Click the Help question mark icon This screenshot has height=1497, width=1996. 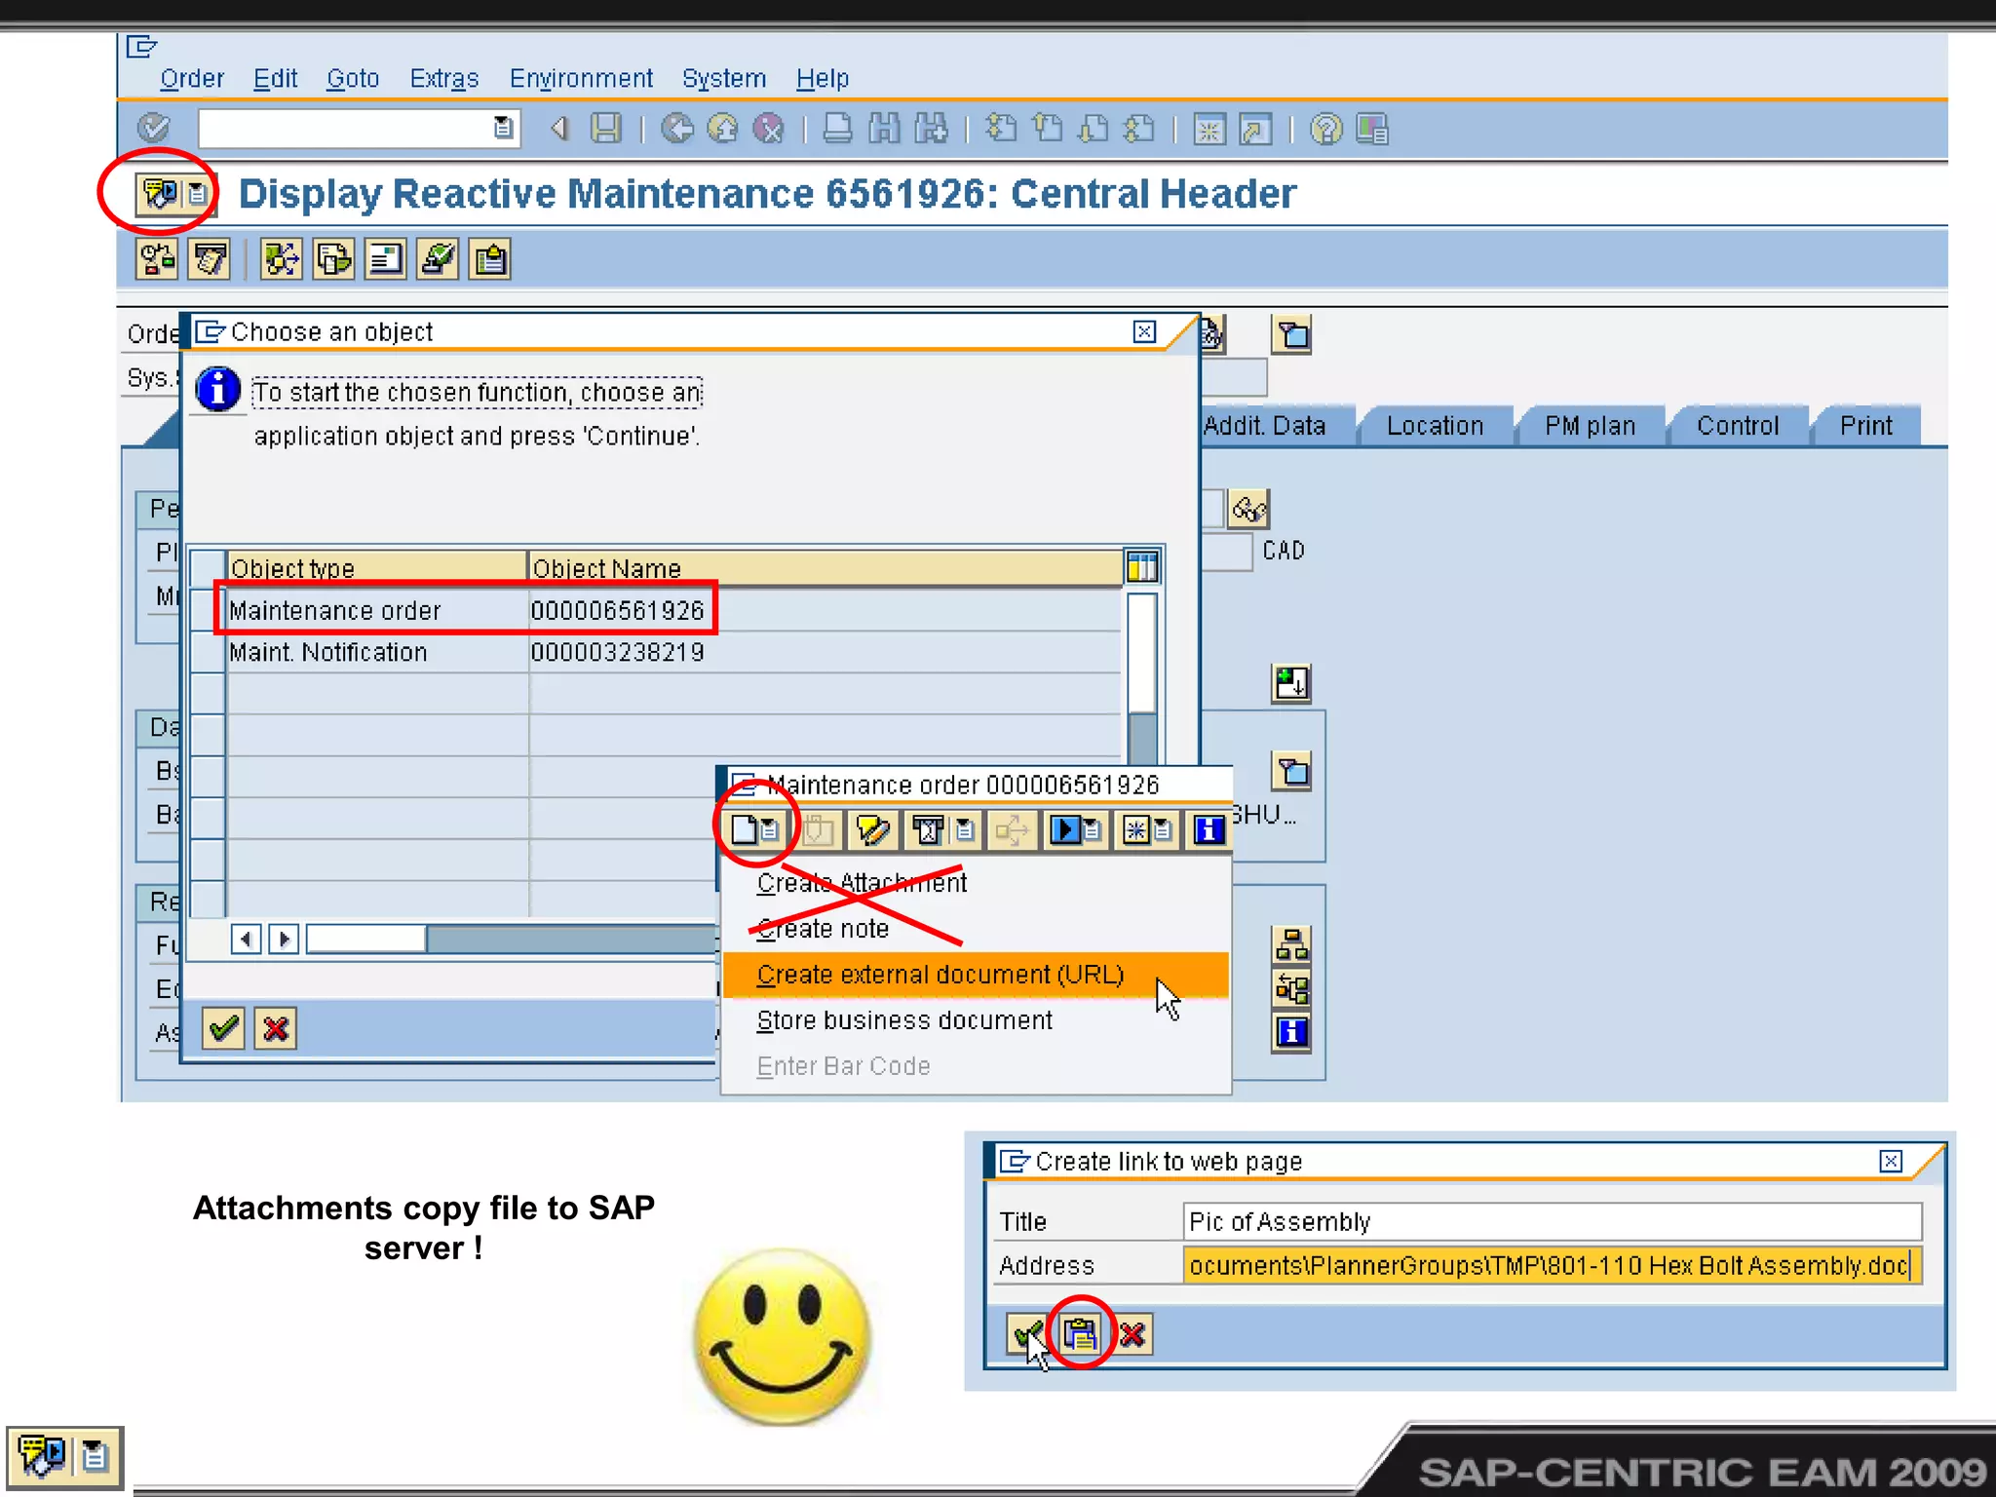coord(1326,128)
